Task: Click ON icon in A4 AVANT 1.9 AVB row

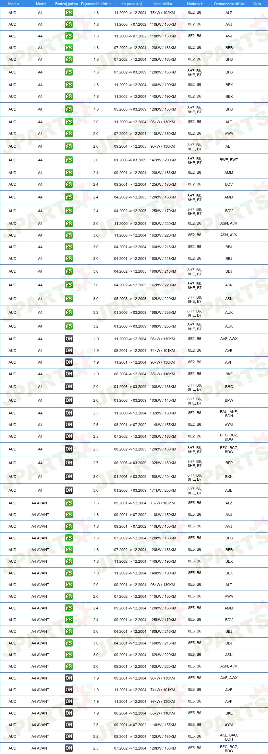Action: click(x=69, y=690)
